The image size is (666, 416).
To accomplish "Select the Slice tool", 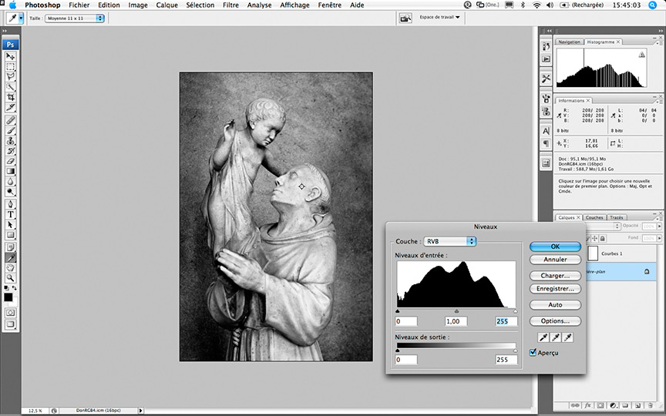I will point(10,107).
